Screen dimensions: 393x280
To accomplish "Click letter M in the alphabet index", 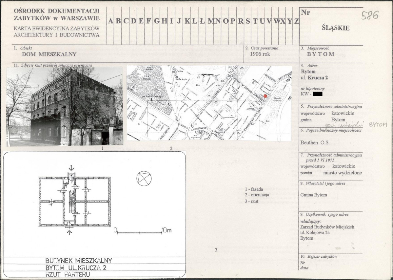I will [211, 21].
